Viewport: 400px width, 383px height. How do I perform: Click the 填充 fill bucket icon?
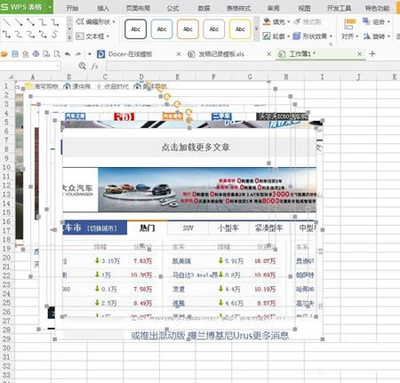point(267,21)
